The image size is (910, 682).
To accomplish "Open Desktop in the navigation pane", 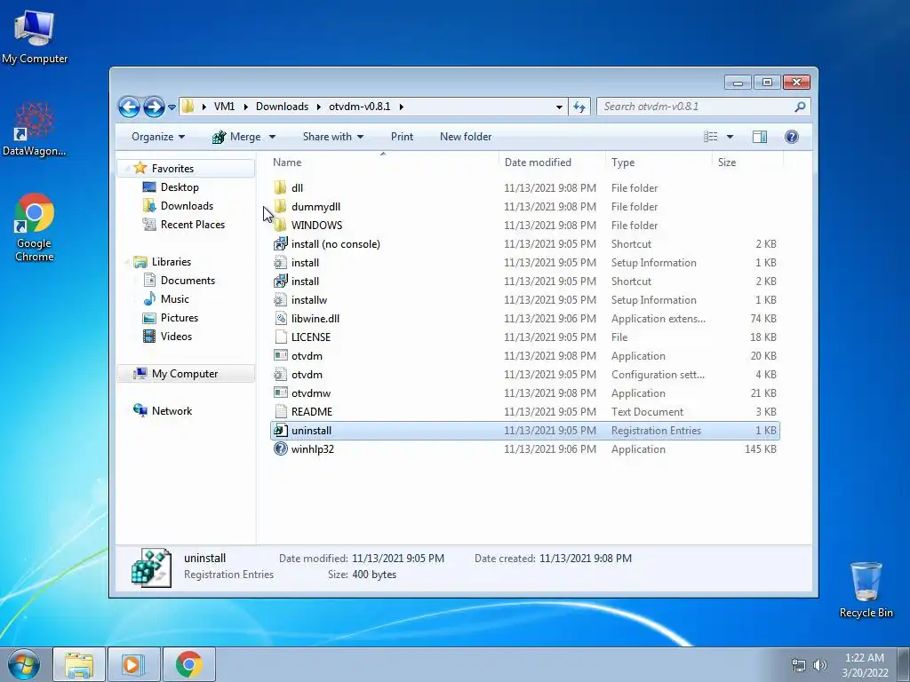I will [180, 187].
